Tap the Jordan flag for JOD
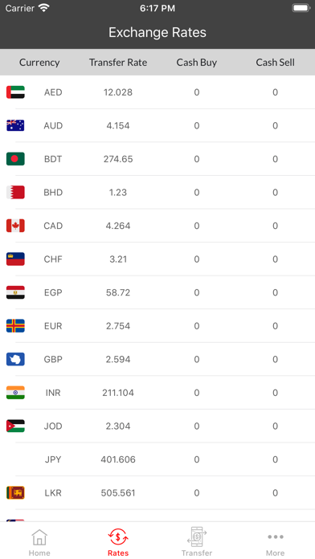315x559 pixels. click(15, 426)
